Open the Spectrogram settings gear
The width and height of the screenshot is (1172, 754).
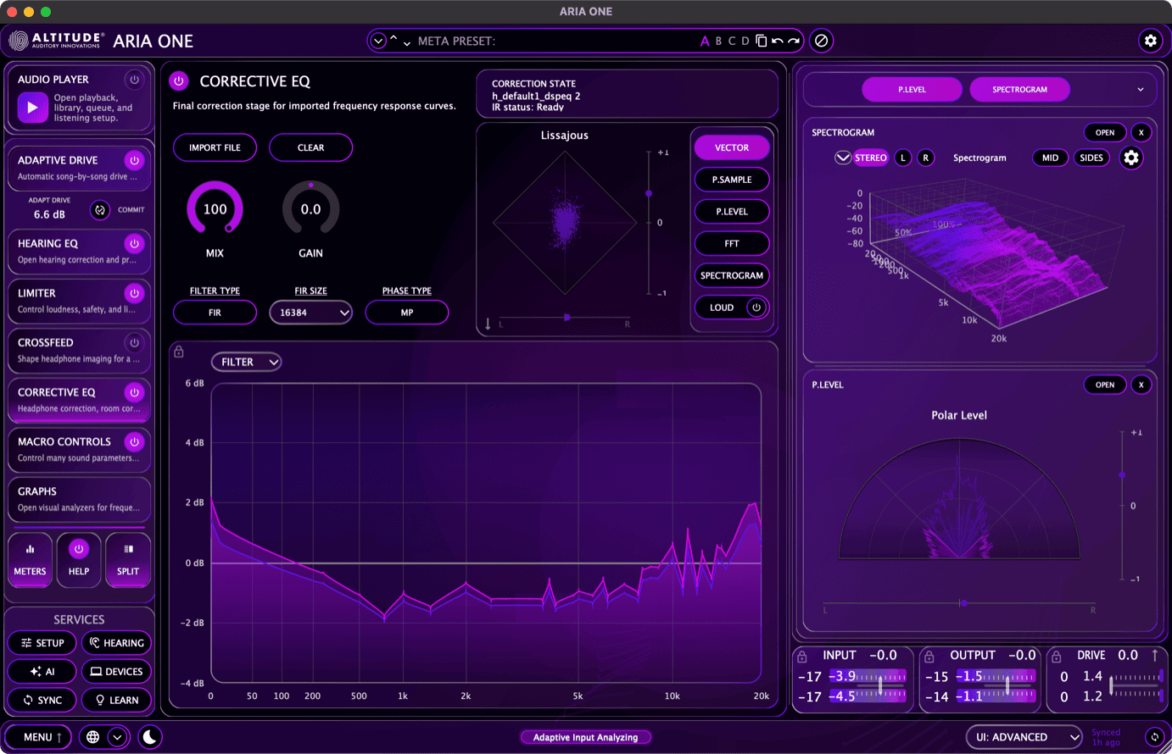1131,158
